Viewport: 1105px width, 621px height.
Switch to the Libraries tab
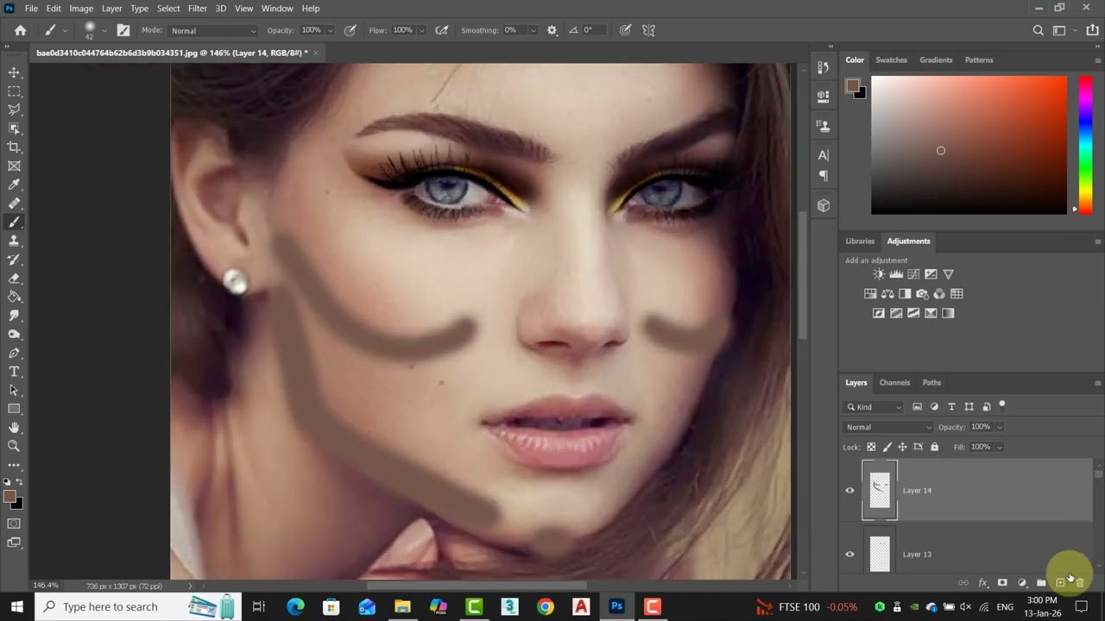click(x=860, y=241)
